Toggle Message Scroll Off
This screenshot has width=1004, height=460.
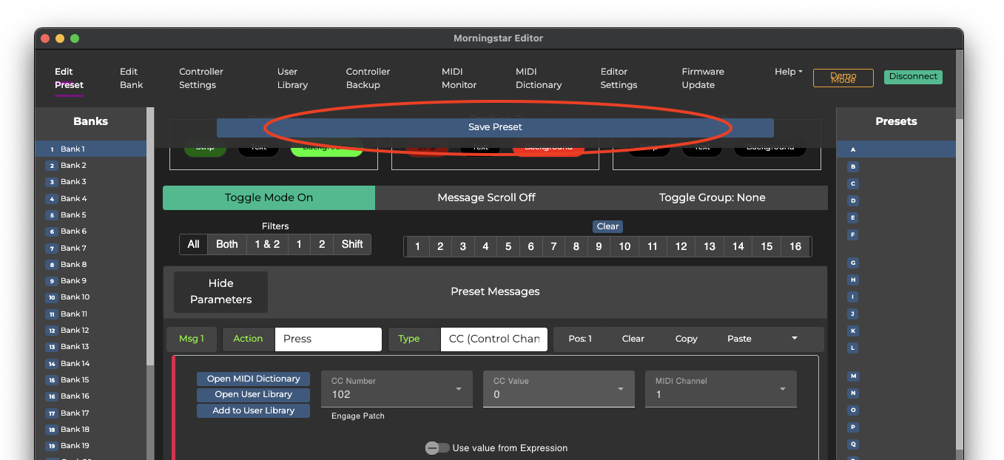pyautogui.click(x=486, y=197)
